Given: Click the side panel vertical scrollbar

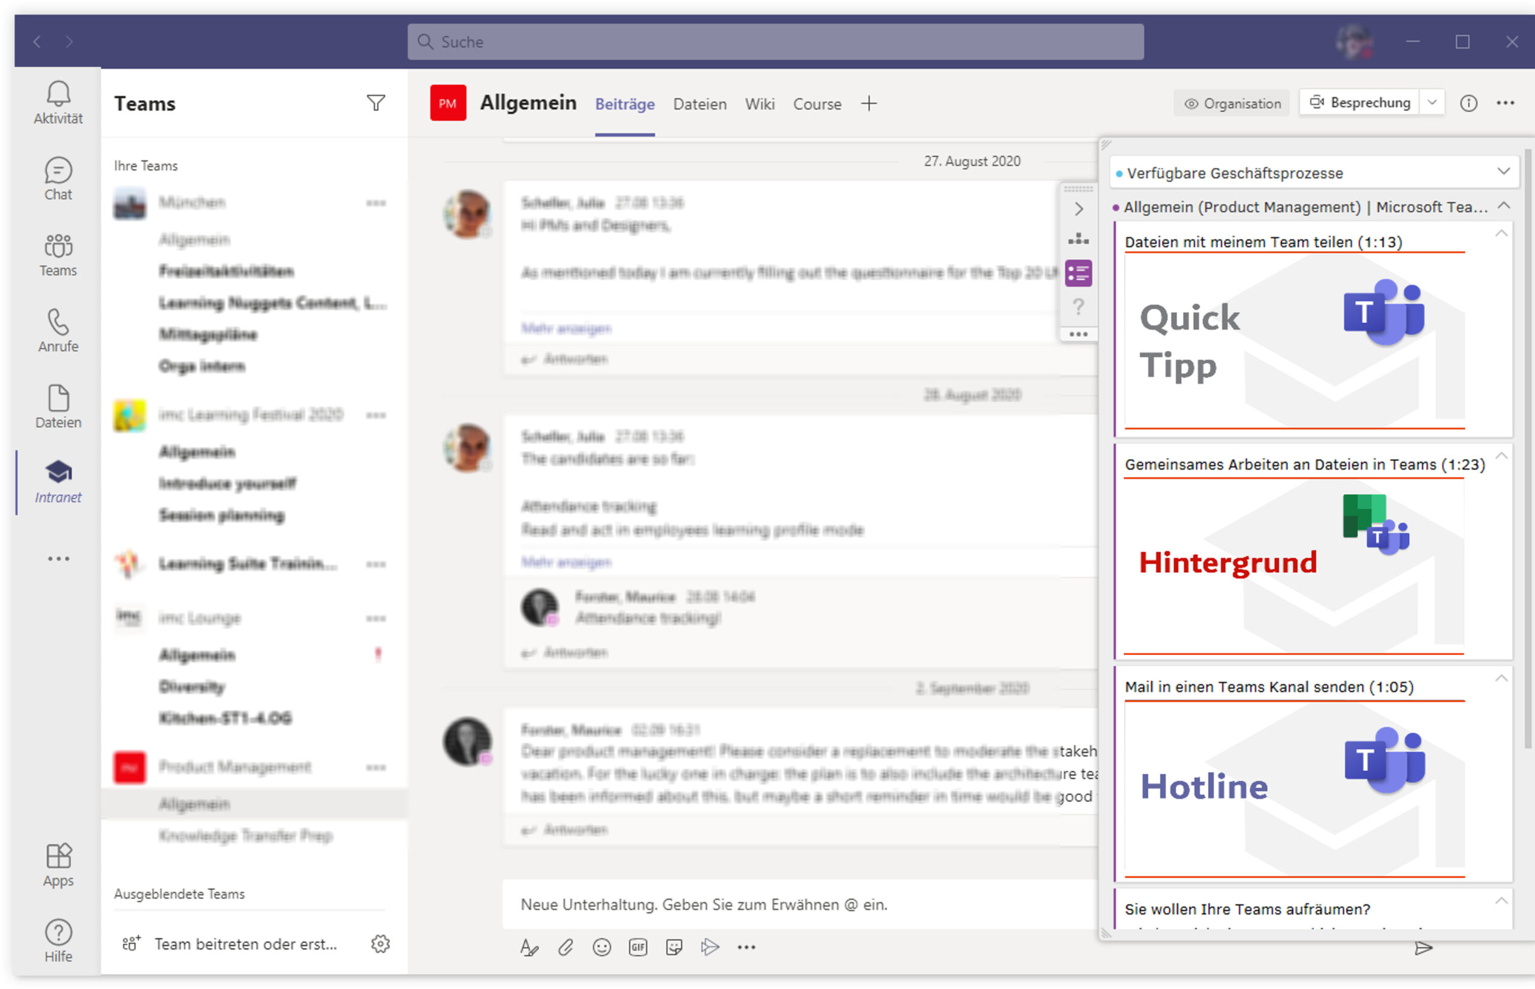Looking at the screenshot, I should (x=1528, y=449).
